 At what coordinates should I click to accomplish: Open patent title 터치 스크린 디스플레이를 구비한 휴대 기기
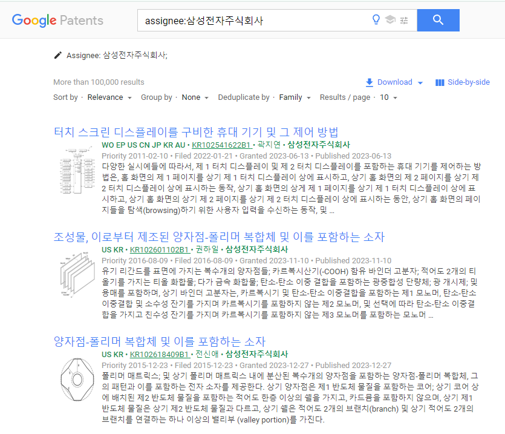click(x=196, y=132)
